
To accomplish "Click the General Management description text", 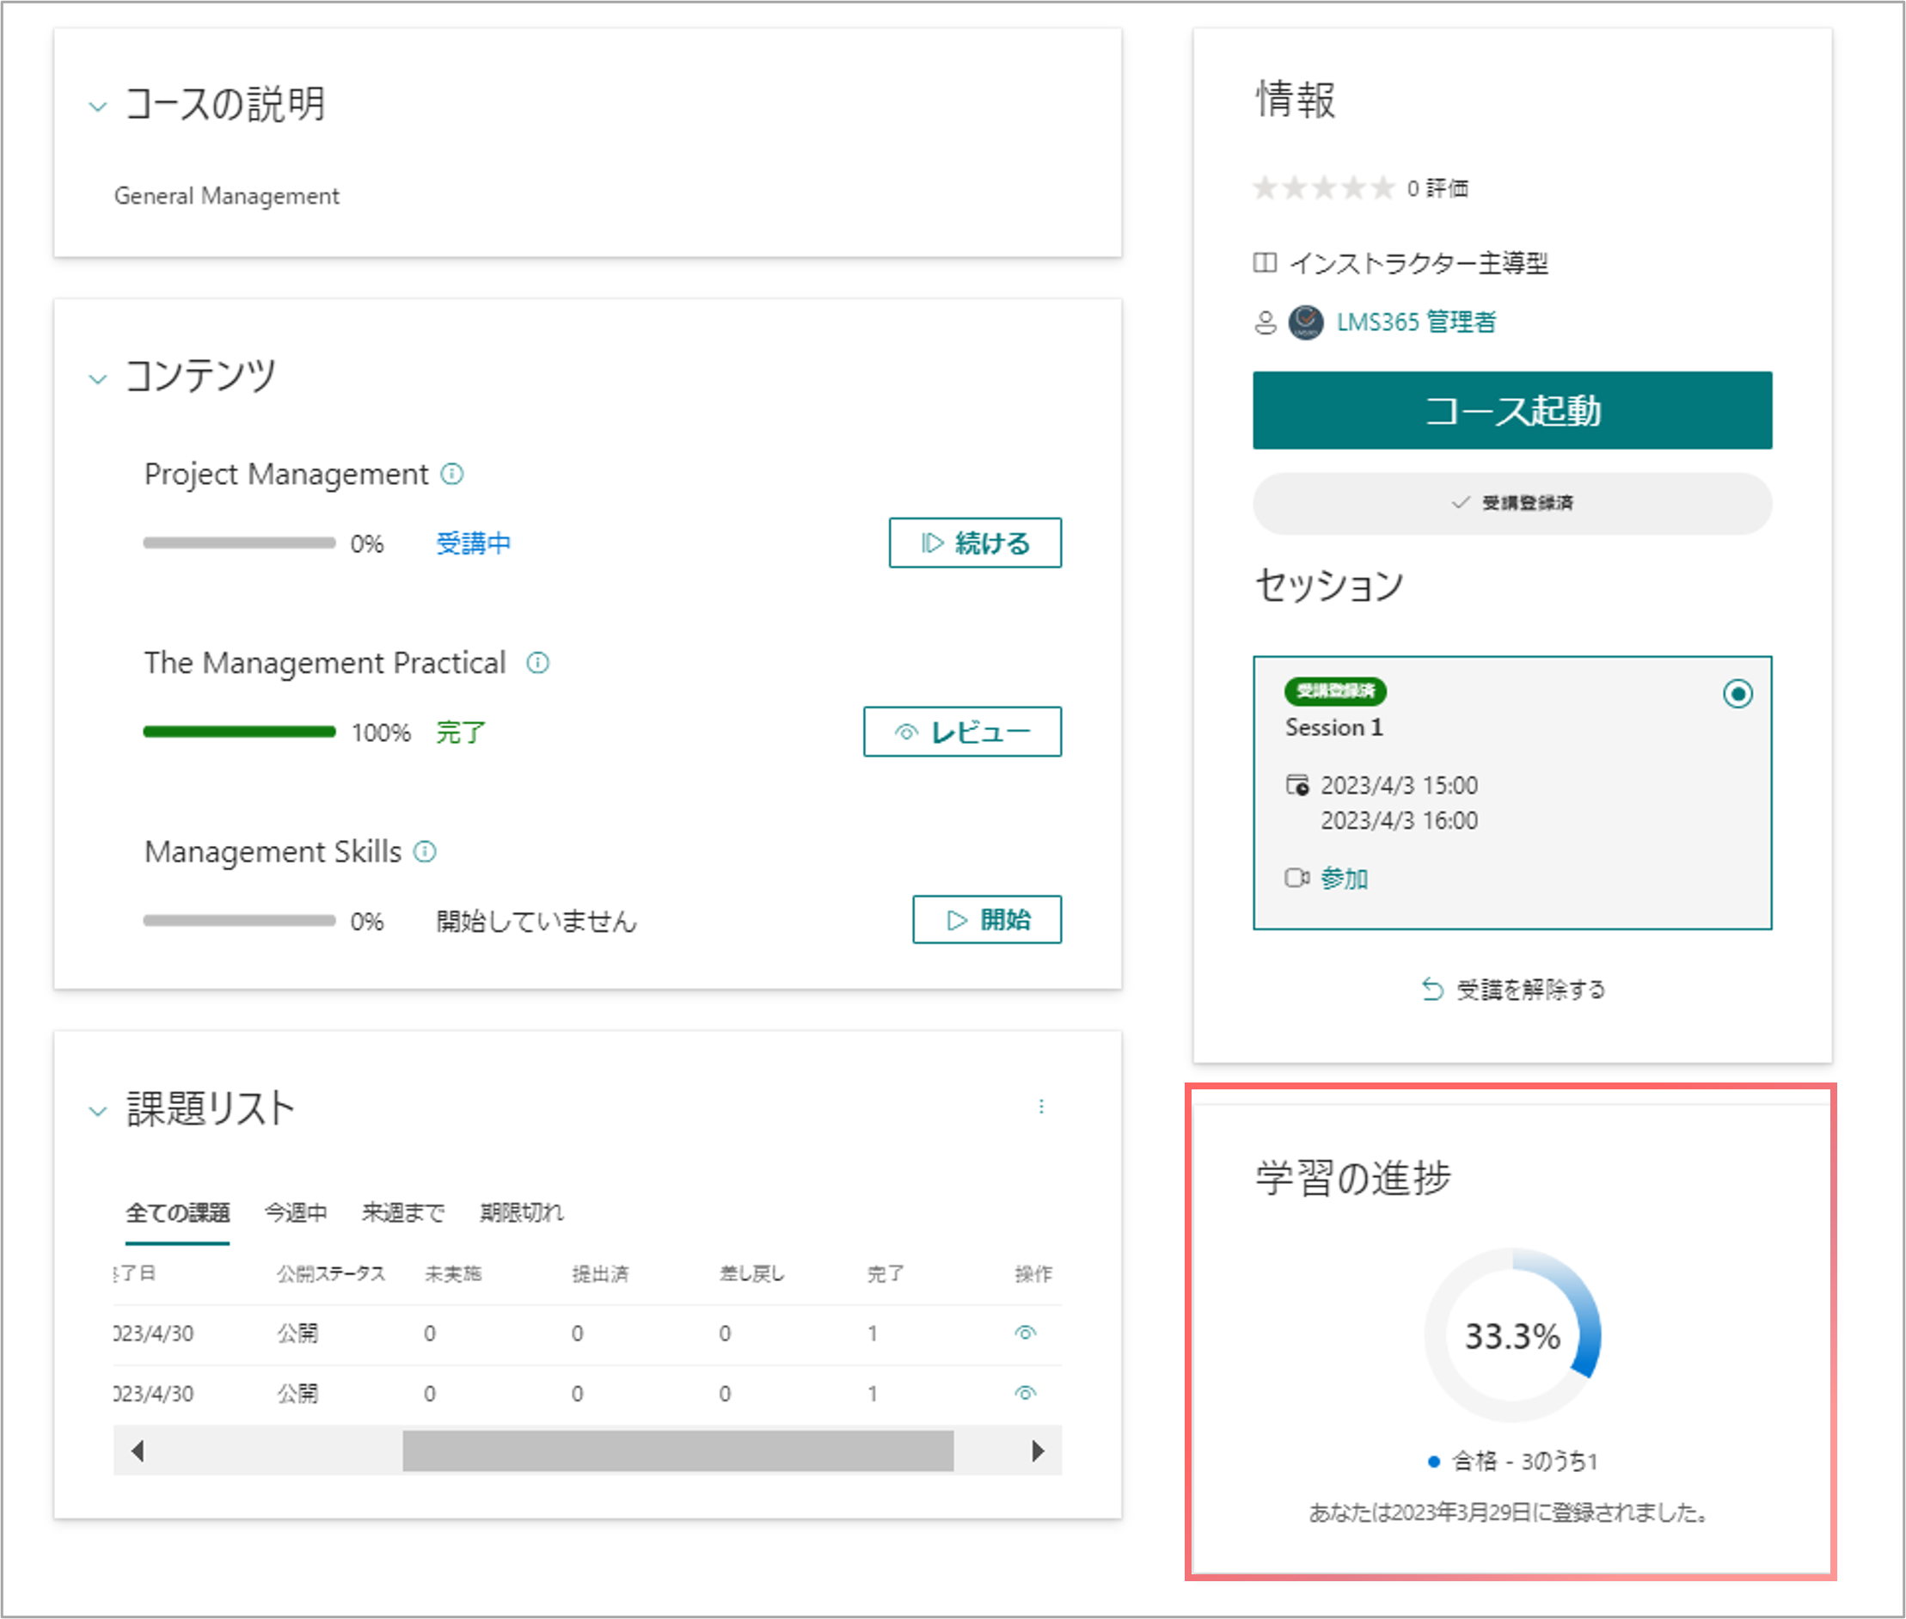I will pyautogui.click(x=227, y=195).
